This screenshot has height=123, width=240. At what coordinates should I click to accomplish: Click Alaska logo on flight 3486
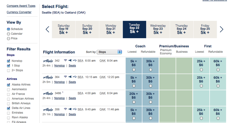(x=48, y=93)
